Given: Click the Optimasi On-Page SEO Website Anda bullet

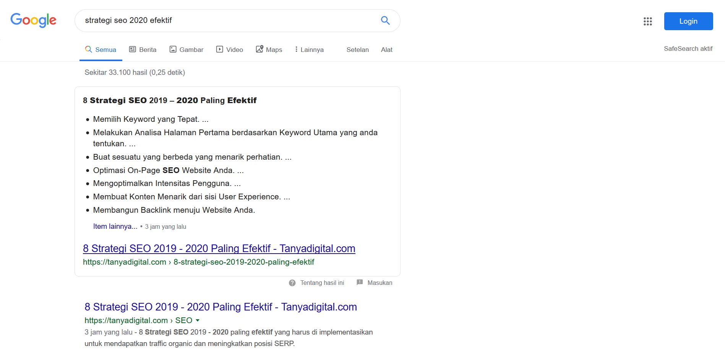Looking at the screenshot, I should 168,170.
